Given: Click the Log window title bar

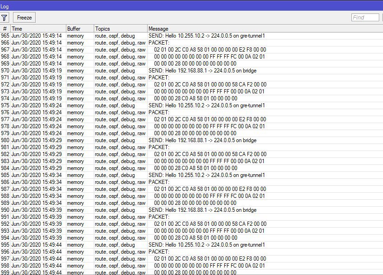Looking at the screenshot, I should pyautogui.click(x=191, y=6).
